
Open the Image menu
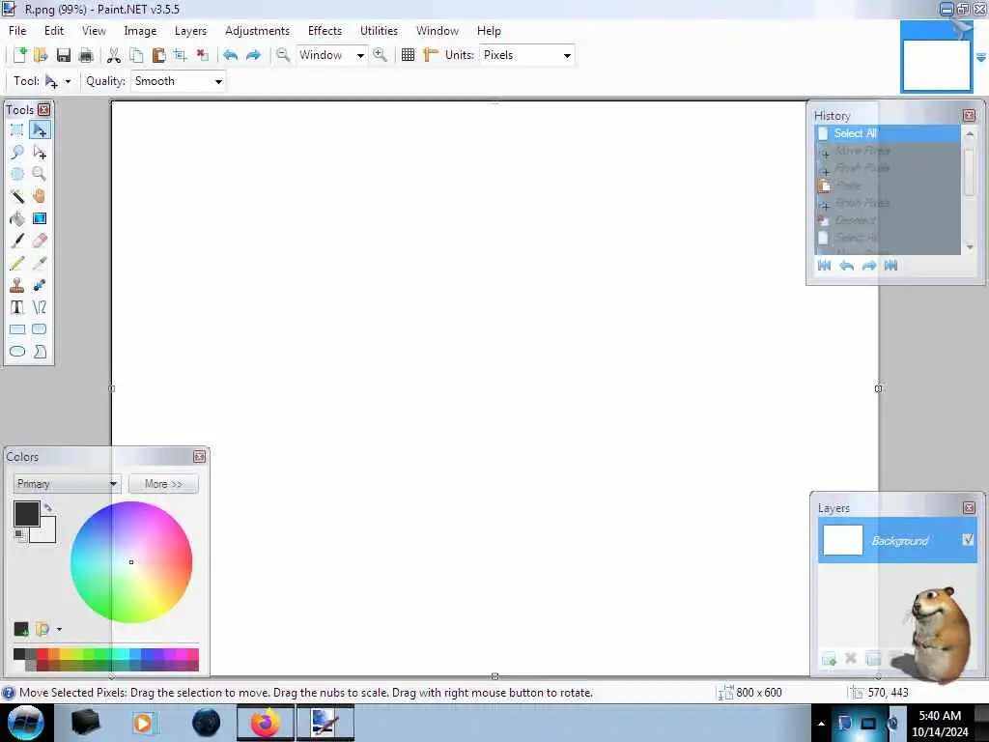(x=140, y=30)
